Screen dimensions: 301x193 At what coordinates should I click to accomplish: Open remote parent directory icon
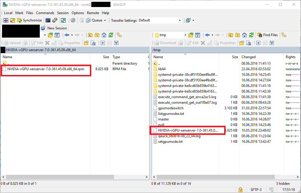(x=231, y=35)
